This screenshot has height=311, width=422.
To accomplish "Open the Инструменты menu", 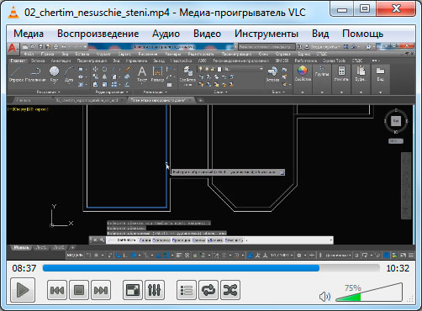I will pos(266,34).
